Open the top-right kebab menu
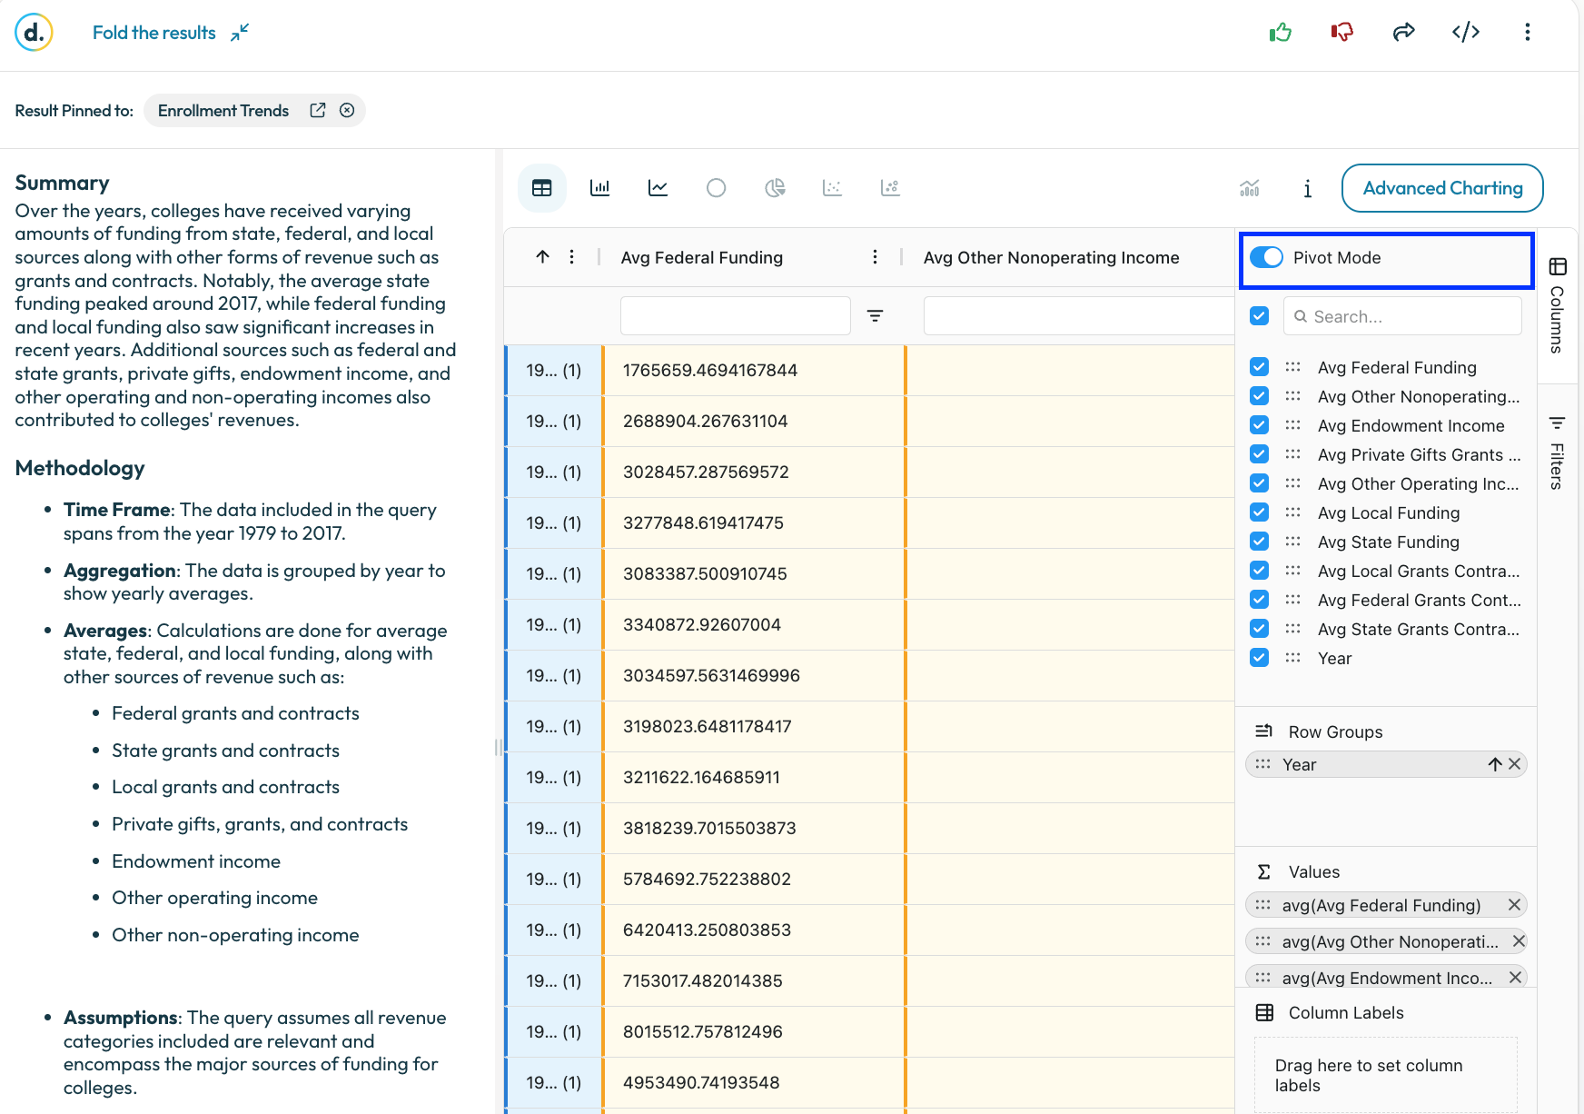Screen dimensions: 1584x1114 (x=1528, y=33)
